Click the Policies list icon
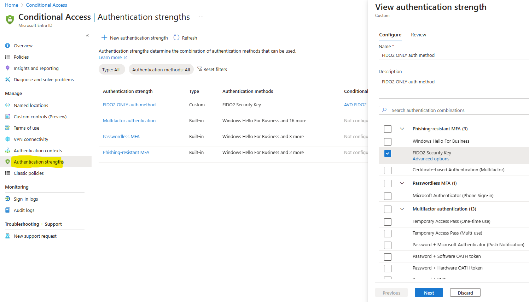The height and width of the screenshot is (302, 529). (7, 57)
